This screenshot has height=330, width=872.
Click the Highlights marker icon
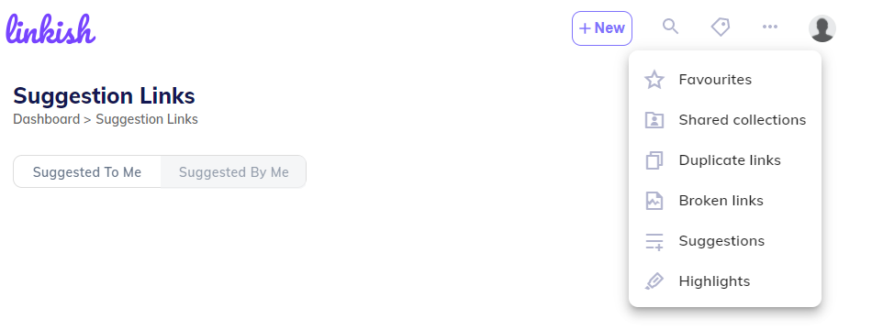tap(654, 281)
